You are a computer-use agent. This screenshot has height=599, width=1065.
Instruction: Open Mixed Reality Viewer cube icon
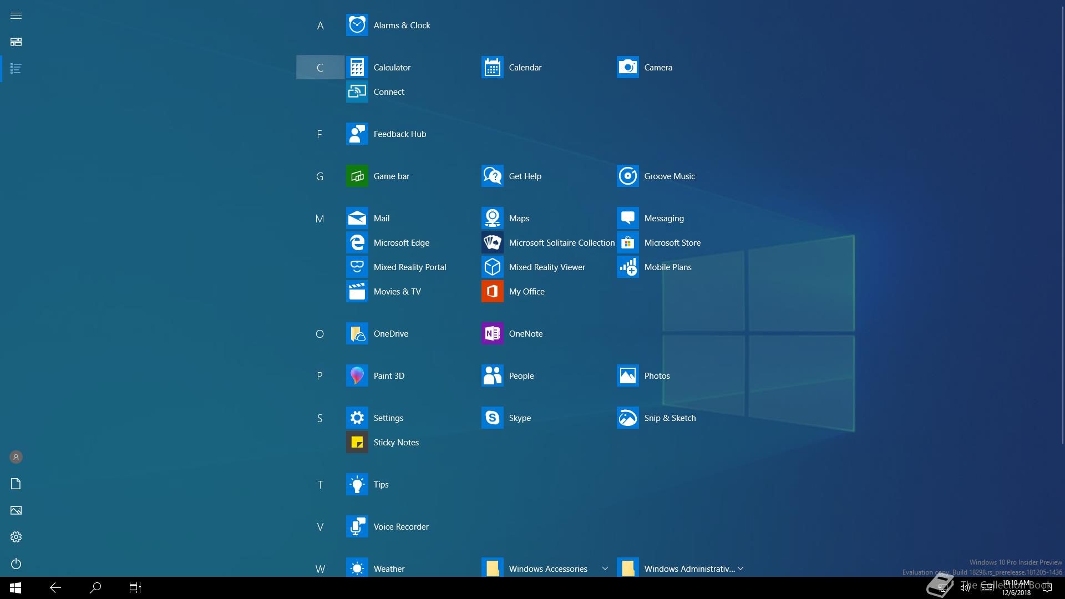[492, 267]
